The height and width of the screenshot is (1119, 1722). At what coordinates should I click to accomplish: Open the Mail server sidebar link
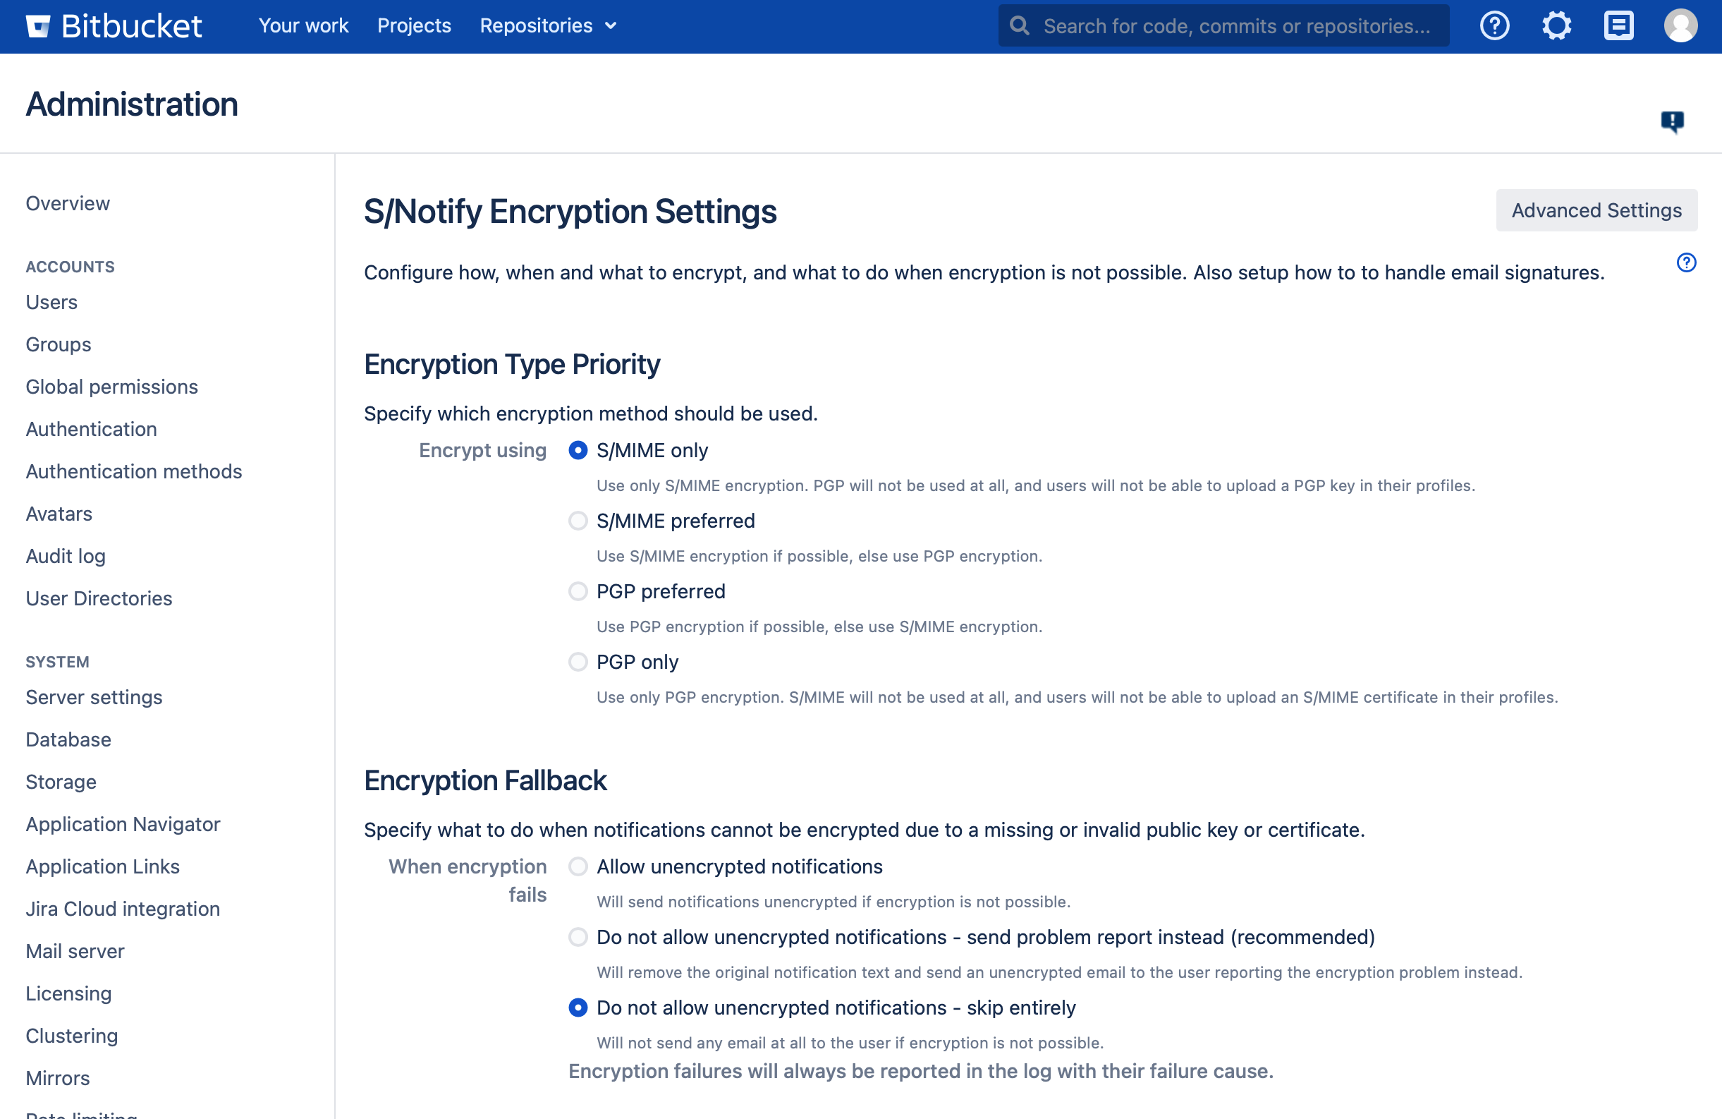point(75,951)
